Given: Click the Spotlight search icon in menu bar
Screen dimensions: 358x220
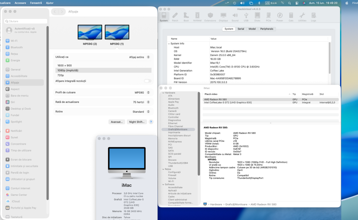Looking at the screenshot, I should (290, 3).
